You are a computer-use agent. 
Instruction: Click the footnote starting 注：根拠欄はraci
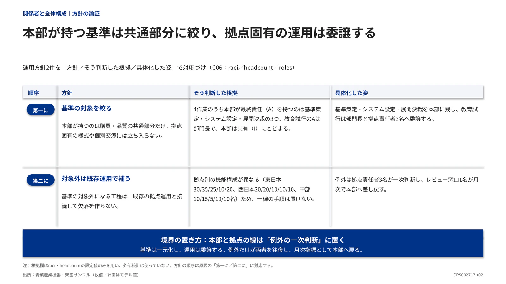tap(149, 266)
